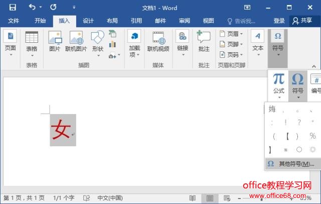
Task: Zoom out with the minus button
Action: pyautogui.click(x=239, y=198)
